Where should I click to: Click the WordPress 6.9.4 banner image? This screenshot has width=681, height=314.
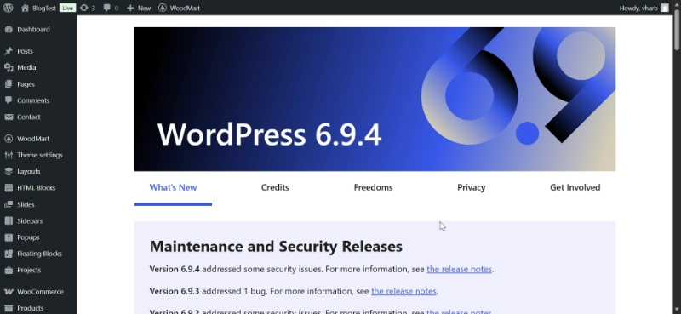point(375,99)
